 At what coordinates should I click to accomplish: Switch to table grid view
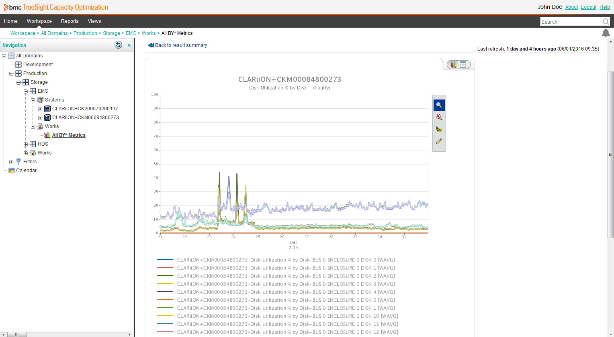point(463,65)
